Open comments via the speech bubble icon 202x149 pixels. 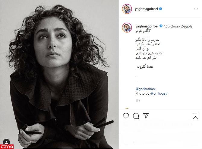pos(136,116)
